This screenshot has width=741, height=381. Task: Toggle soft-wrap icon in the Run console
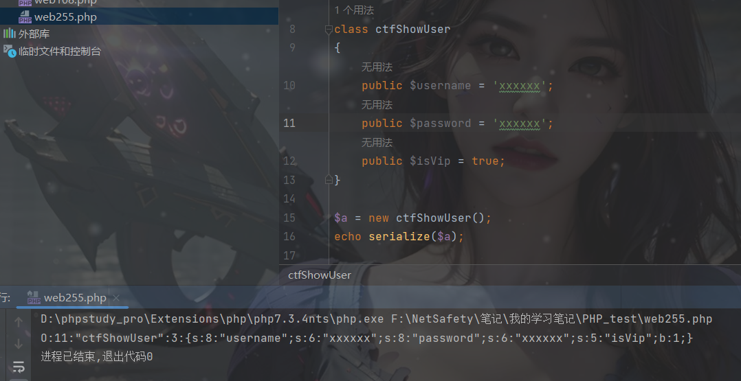click(x=19, y=367)
